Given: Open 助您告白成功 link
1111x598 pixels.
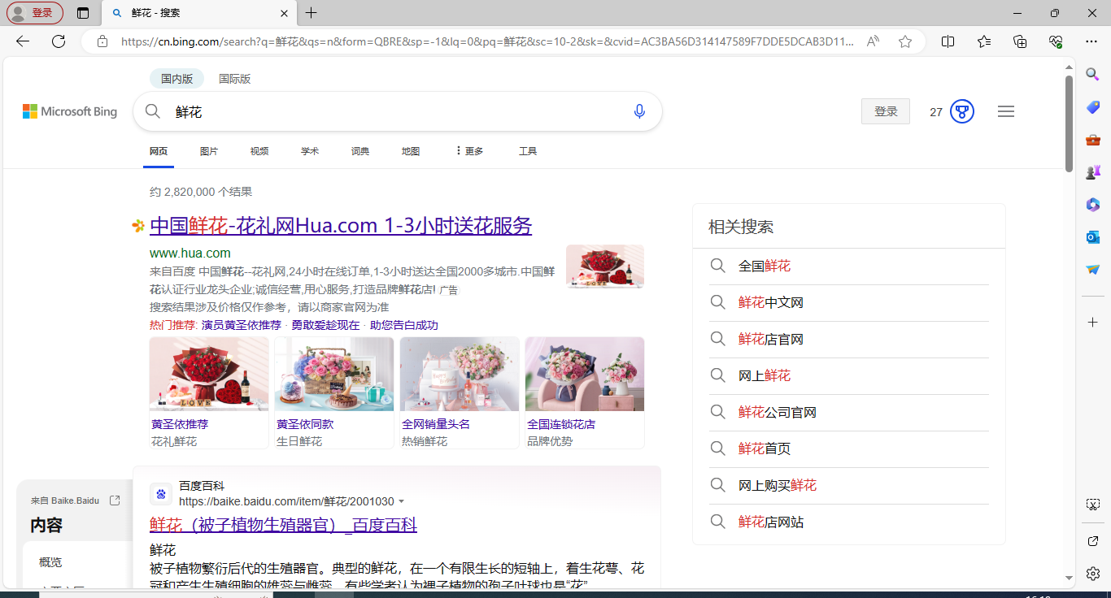Looking at the screenshot, I should coord(404,325).
